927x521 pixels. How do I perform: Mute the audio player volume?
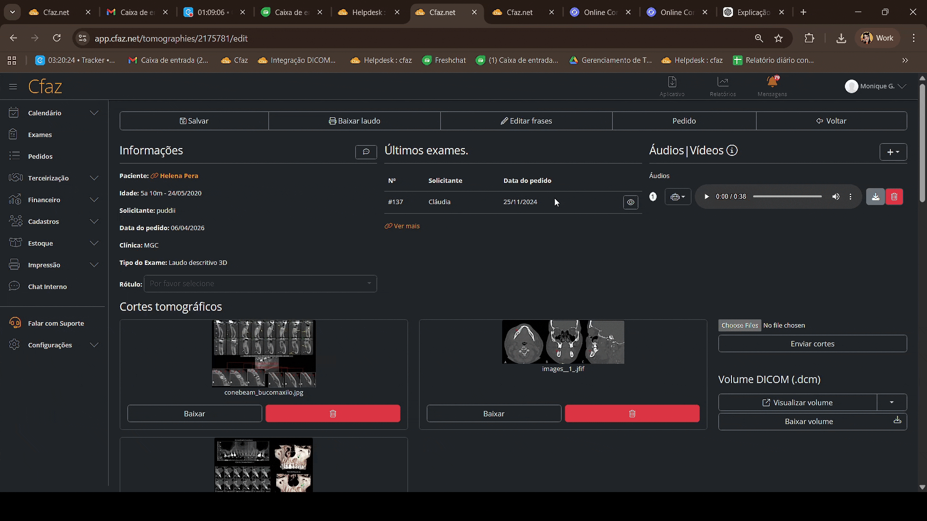pyautogui.click(x=836, y=197)
